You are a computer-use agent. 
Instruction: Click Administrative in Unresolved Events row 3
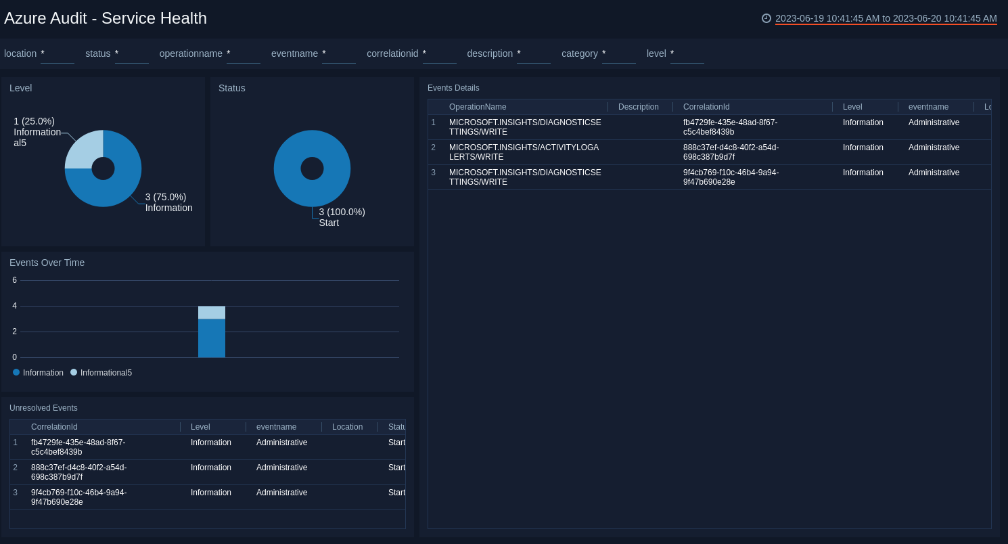[x=281, y=493]
